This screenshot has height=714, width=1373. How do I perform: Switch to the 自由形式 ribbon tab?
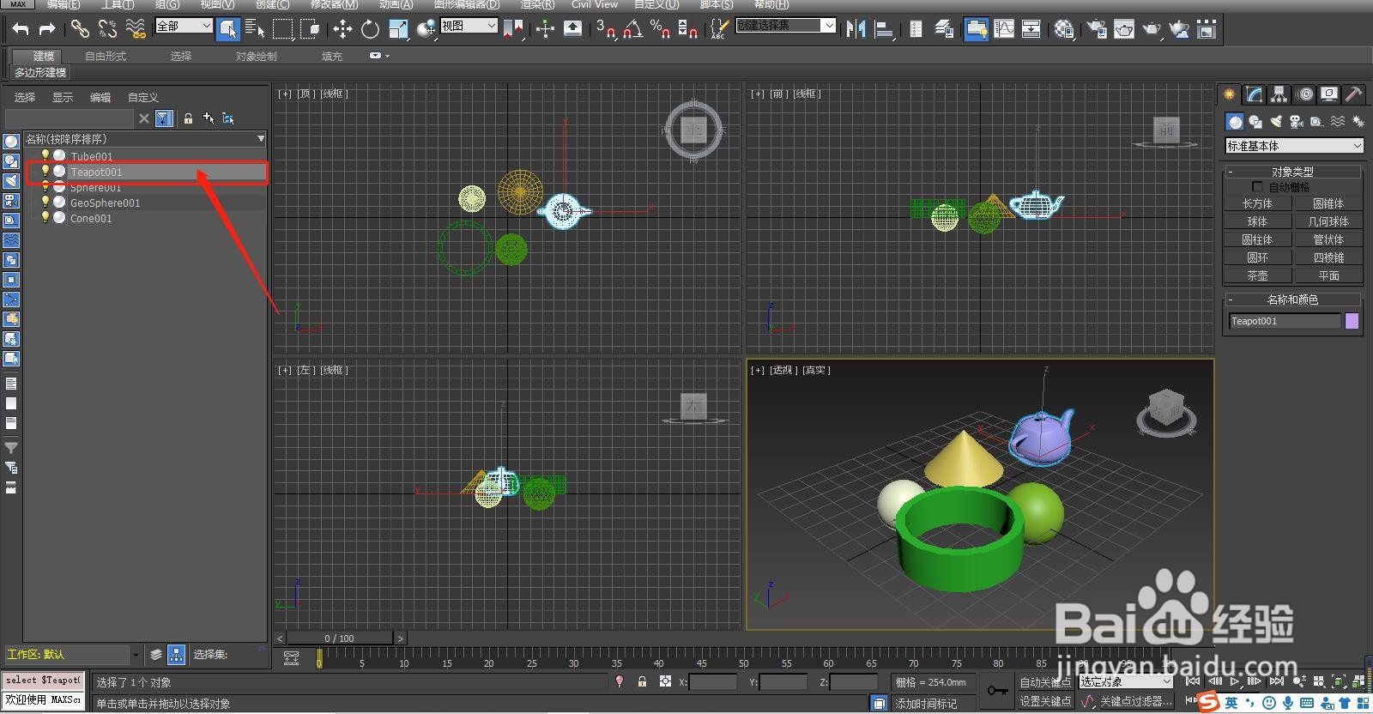106,57
